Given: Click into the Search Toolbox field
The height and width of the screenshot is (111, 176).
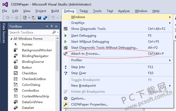Looking at the screenshot, I should 30,32.
